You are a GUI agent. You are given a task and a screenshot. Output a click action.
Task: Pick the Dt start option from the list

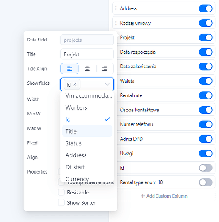tap(87, 167)
